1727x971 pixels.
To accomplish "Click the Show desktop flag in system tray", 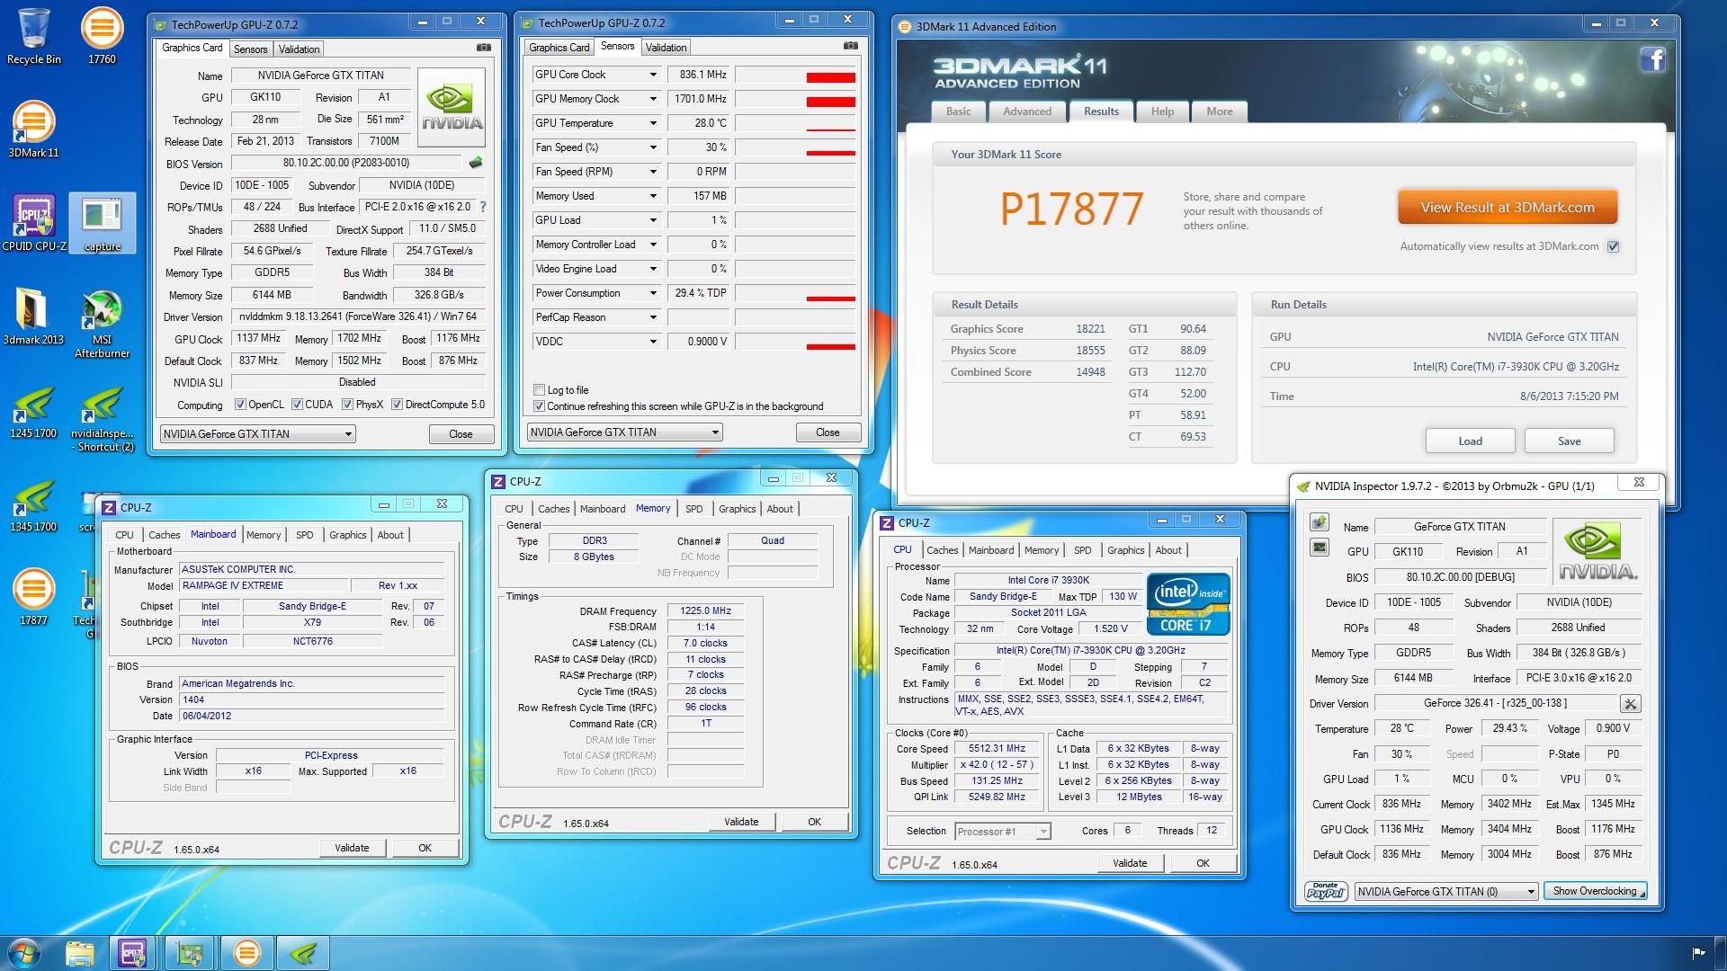I will pos(1699,953).
